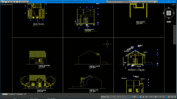Open the Isometric drafting dropdown arrow

click(x=125, y=97)
